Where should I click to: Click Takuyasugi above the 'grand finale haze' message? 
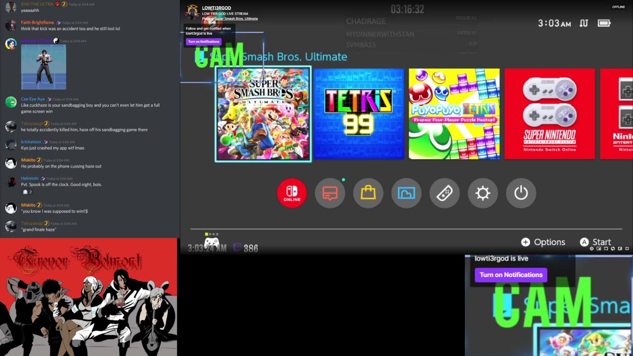pos(32,223)
